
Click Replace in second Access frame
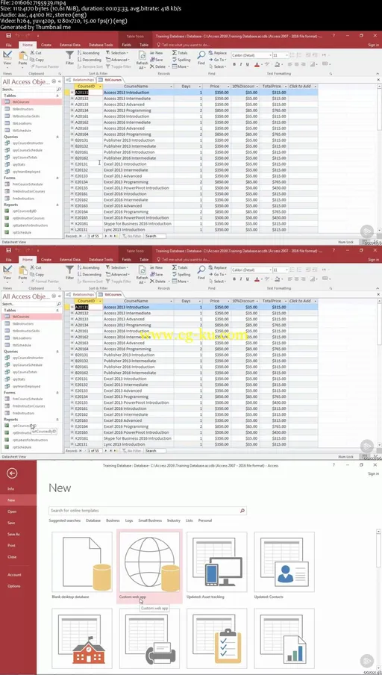pyautogui.click(x=218, y=267)
